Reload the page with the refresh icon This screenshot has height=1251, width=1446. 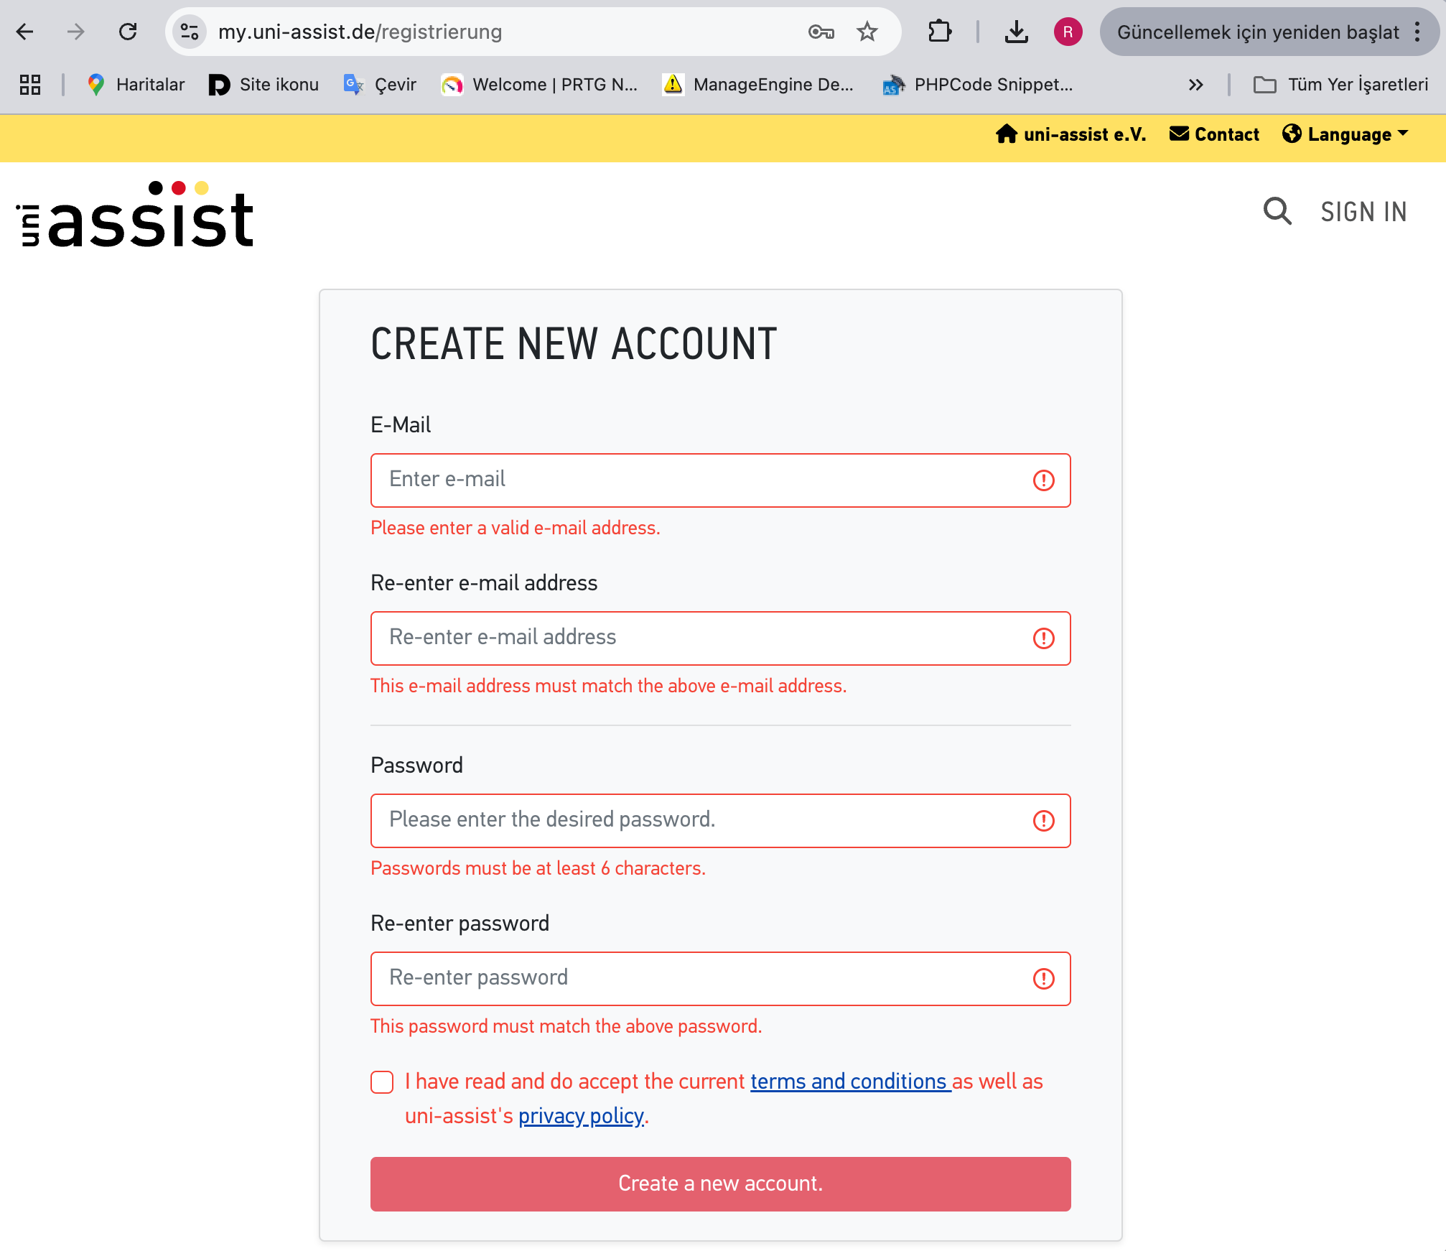click(x=128, y=32)
